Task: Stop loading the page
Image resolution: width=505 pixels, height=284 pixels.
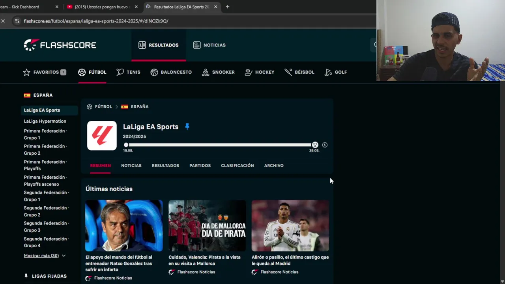Action: tap(3, 21)
